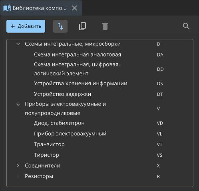Screen dimensions: 199x191
Task: Click the X designator code
Action: [158, 166]
